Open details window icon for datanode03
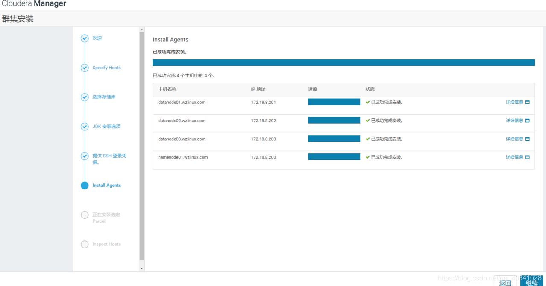 (527, 139)
